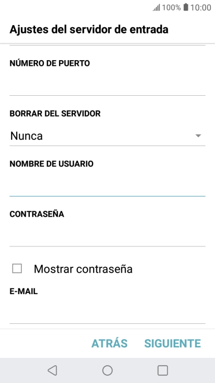Focus the E-mail input field
Viewport: 215px width, 383px height.
click(108, 313)
